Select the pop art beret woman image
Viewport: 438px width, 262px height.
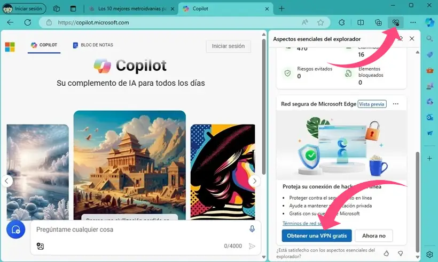click(x=223, y=172)
